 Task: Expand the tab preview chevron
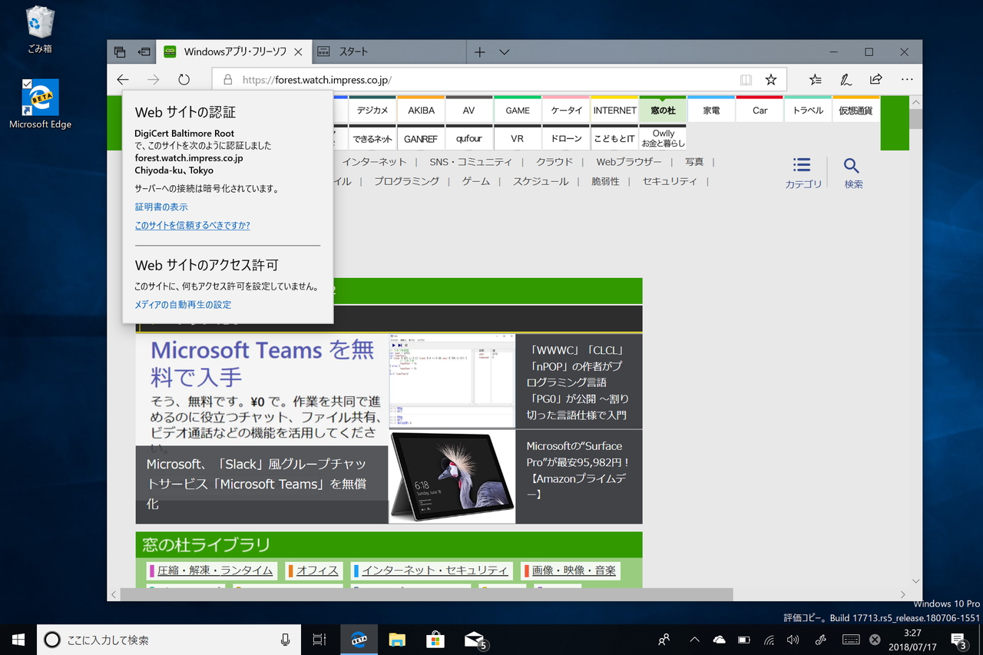(x=504, y=51)
